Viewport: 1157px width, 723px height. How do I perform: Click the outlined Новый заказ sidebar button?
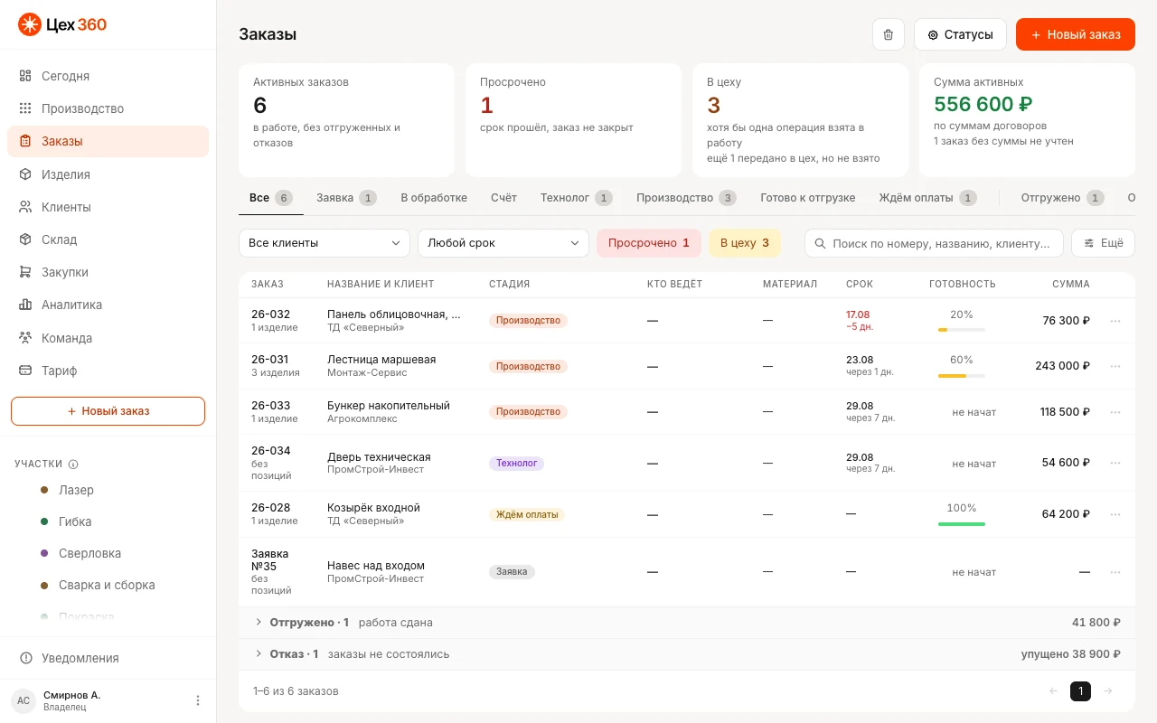tap(108, 411)
